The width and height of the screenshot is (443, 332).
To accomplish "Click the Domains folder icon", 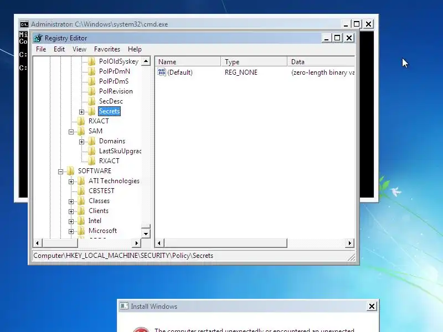I will coord(91,141).
